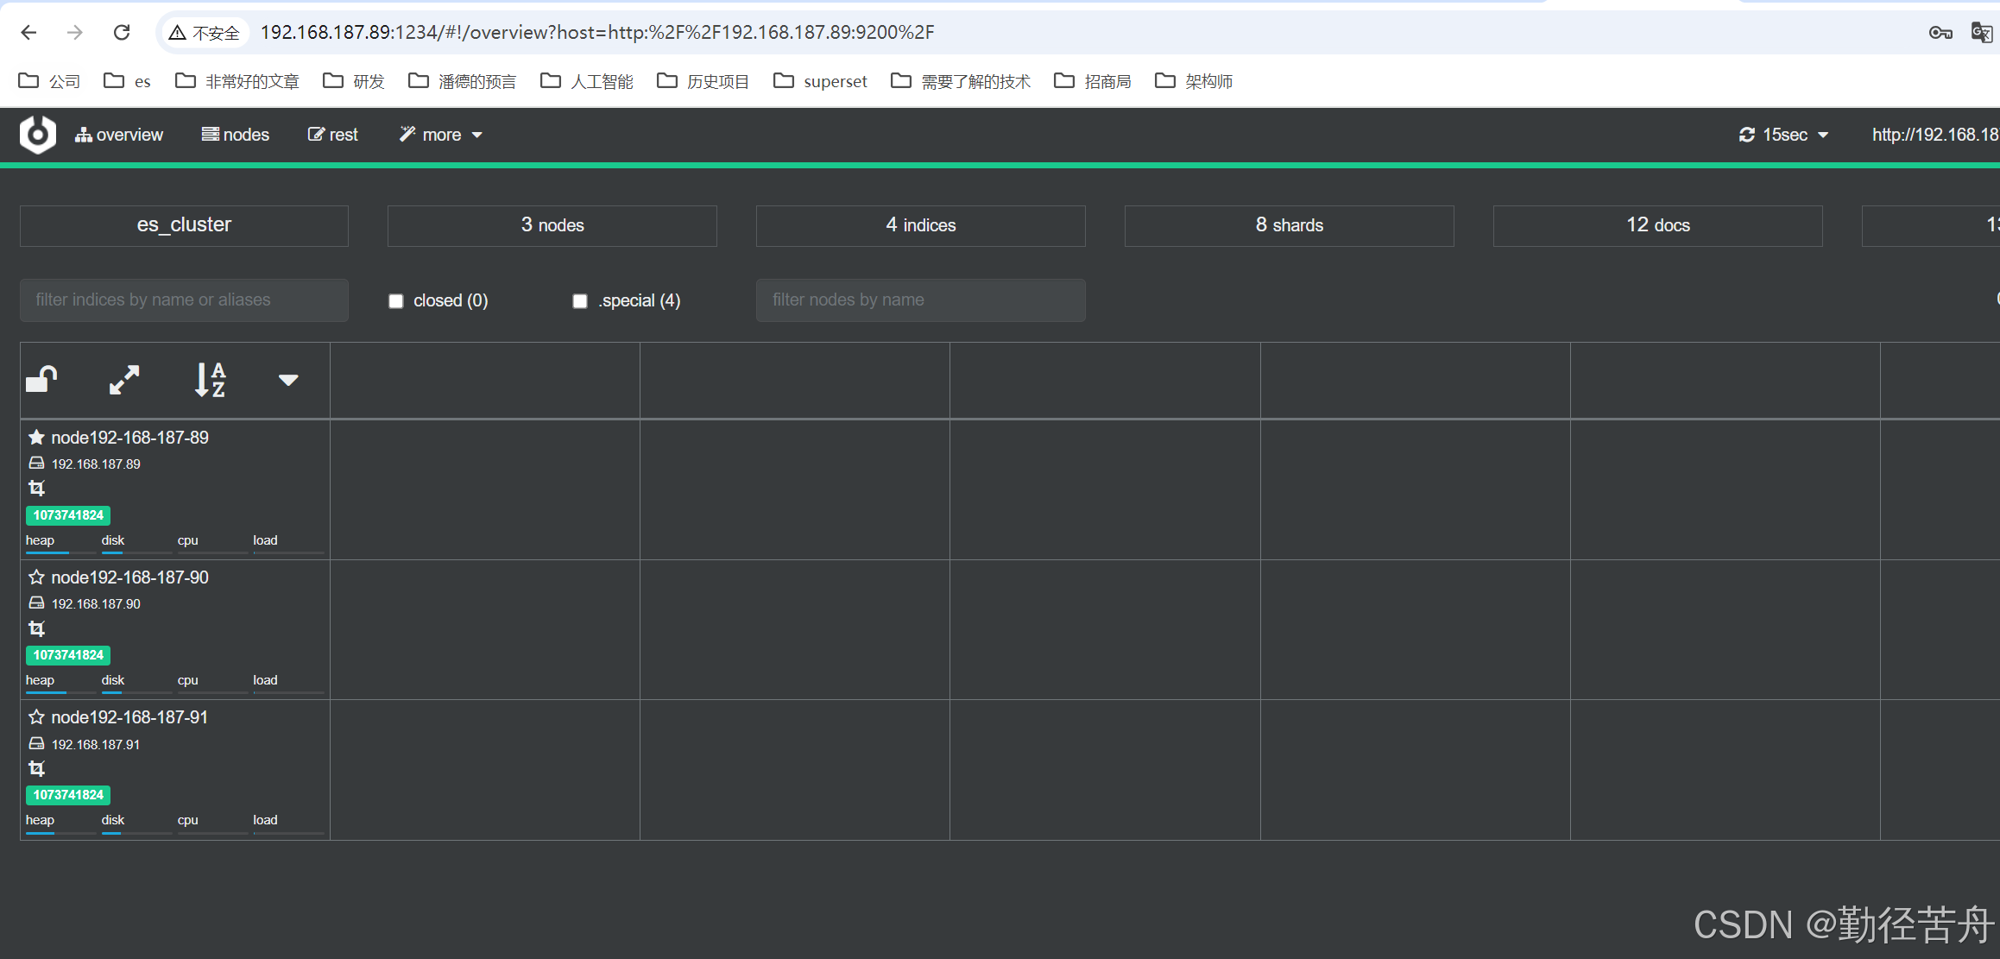Click the filter nodes by name field

920,300
